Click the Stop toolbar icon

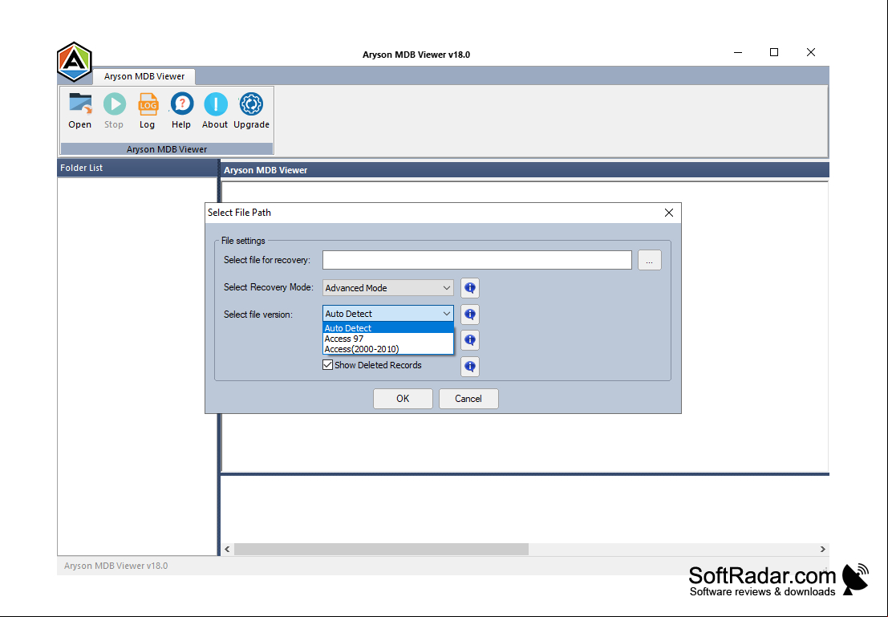pyautogui.click(x=114, y=111)
